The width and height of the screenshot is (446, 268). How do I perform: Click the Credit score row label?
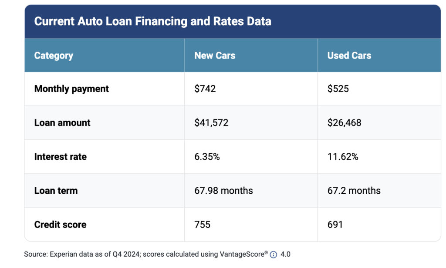[x=60, y=225]
